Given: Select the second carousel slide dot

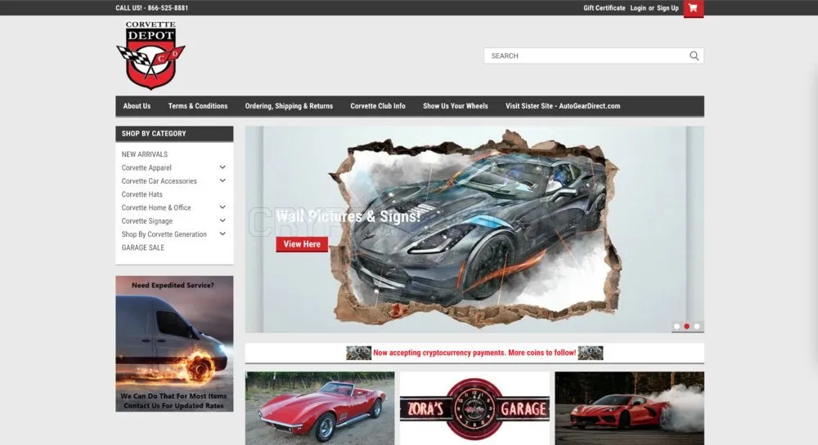Looking at the screenshot, I should tap(686, 327).
